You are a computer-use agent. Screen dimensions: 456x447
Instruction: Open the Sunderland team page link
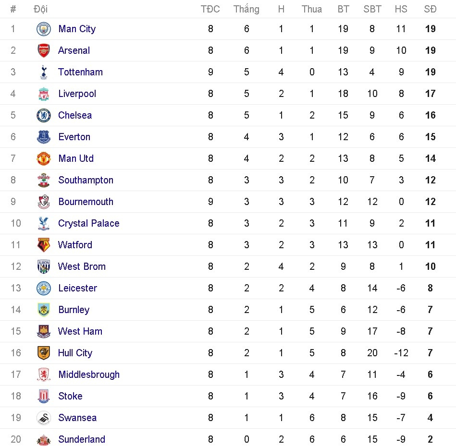[81, 439]
